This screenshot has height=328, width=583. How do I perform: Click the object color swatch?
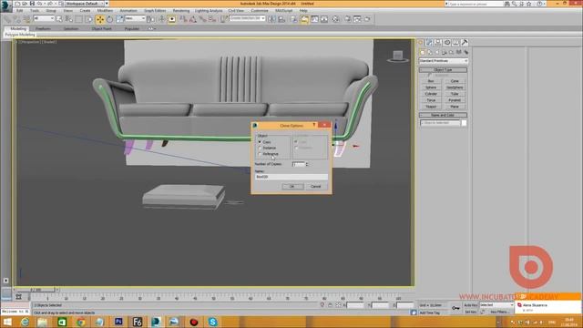[464, 123]
